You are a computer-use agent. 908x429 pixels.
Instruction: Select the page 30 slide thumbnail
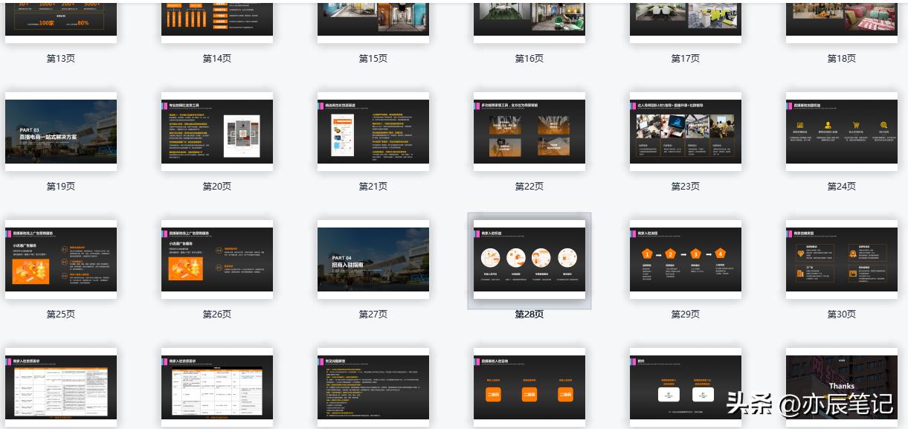842,259
